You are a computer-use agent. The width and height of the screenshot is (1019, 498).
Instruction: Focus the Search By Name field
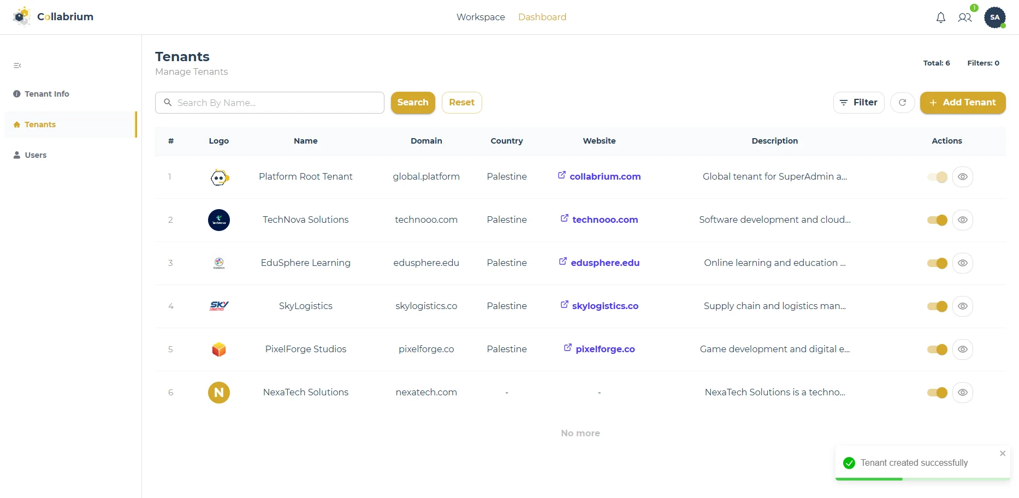coord(270,103)
